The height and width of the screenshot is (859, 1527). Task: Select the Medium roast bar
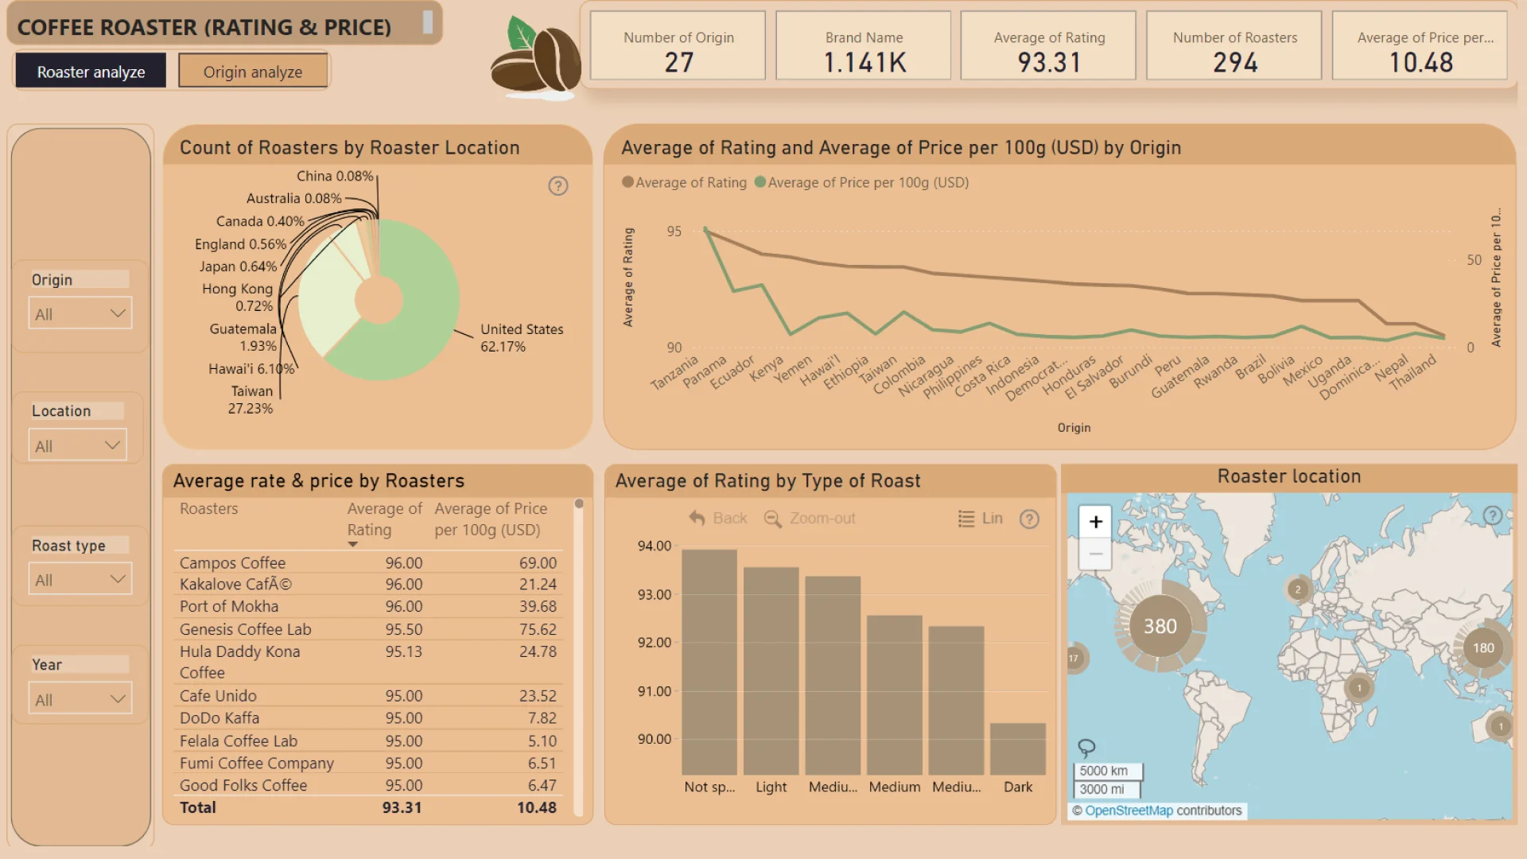[x=895, y=695]
